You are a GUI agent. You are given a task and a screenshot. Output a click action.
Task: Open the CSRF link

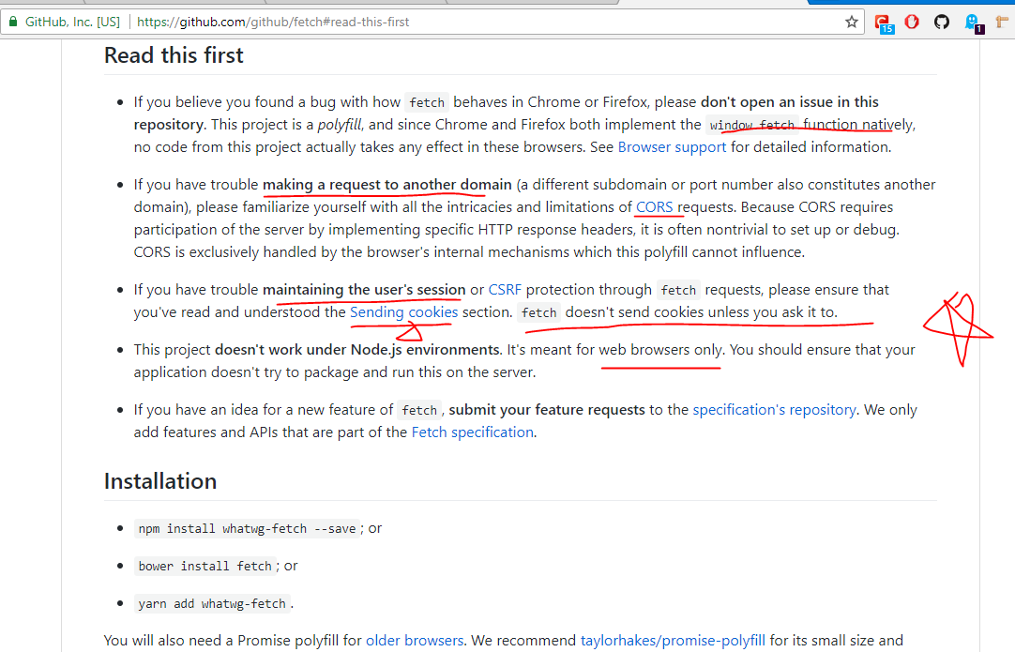[x=505, y=290]
